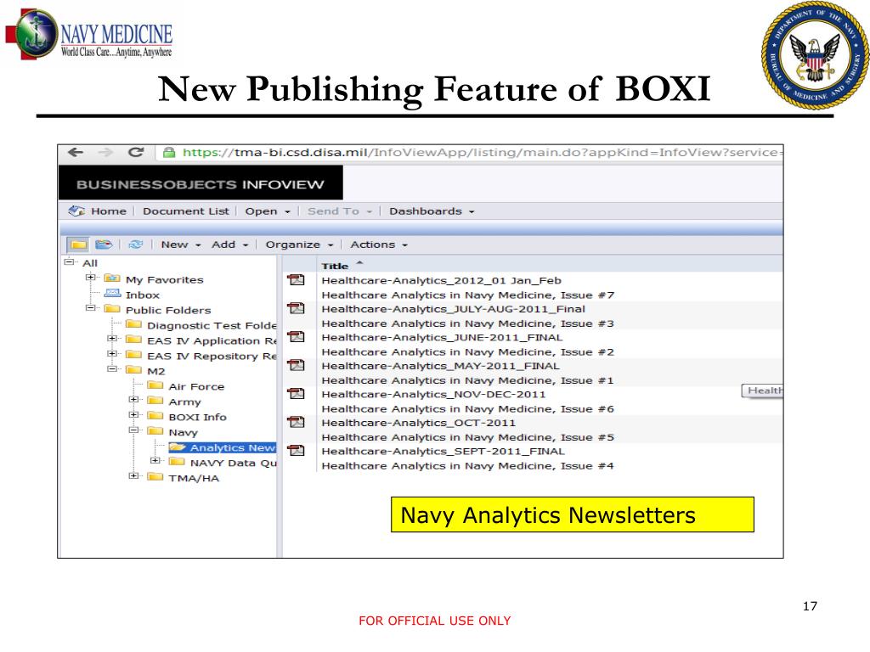870x652 pixels.
Task: Click the BOXI Info folder icon
Action: pos(155,416)
